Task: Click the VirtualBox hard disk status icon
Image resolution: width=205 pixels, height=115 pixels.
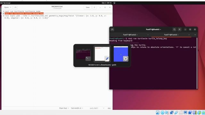Action: tap(158, 112)
